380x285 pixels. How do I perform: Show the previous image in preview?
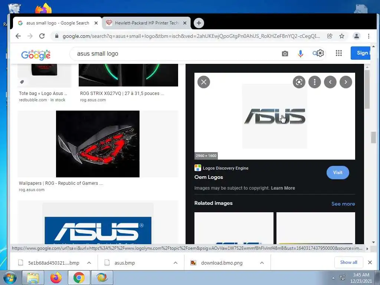pyautogui.click(x=330, y=82)
